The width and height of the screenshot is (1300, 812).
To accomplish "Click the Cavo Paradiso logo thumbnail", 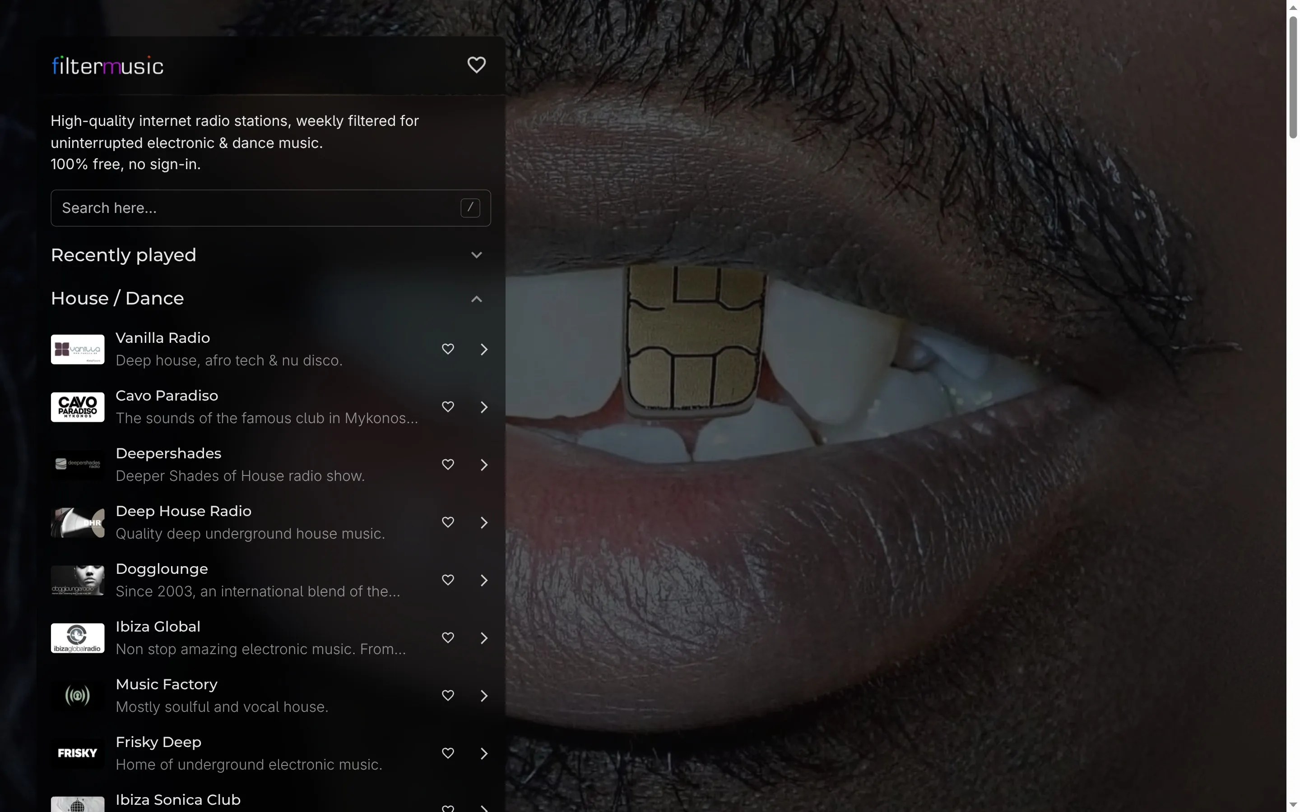I will click(x=77, y=407).
